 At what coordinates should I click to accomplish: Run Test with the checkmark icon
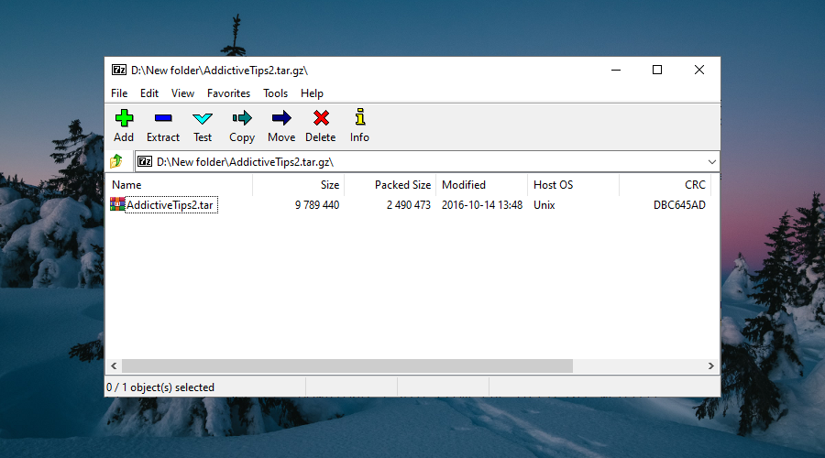[203, 118]
